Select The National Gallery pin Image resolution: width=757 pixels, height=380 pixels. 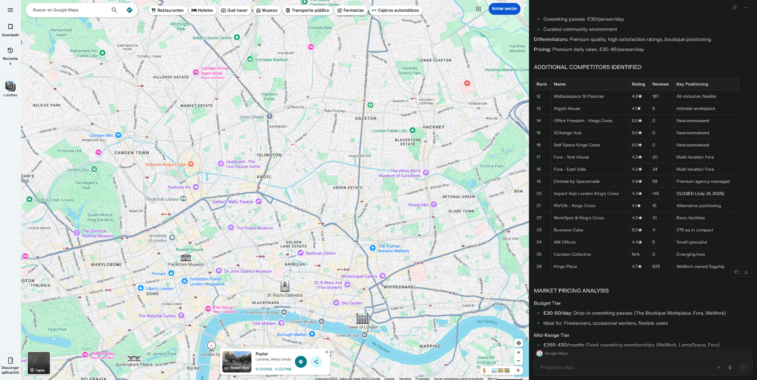(x=181, y=315)
